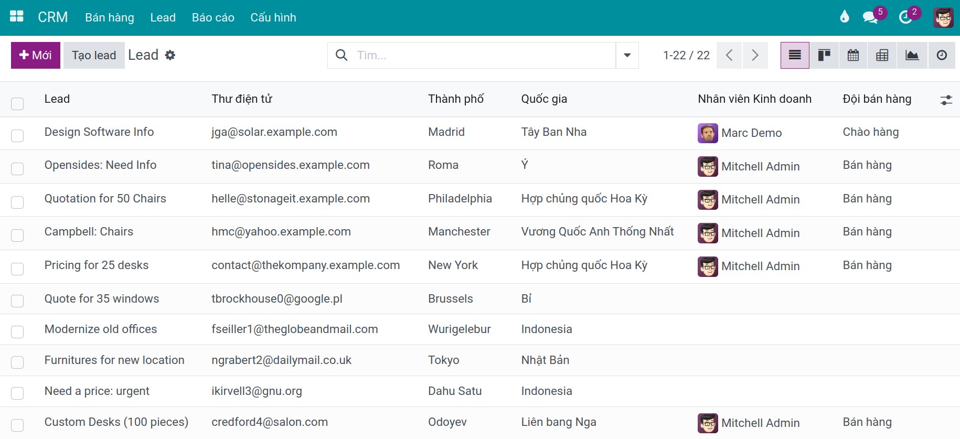Open the gear settings next to Lead title
This screenshot has height=439, width=960.
tap(170, 55)
